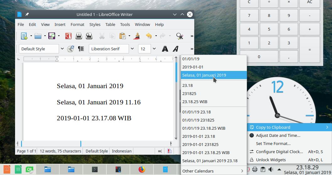The height and width of the screenshot is (175, 332).
Task: Click the Update Style icon
Action: click(71, 49)
